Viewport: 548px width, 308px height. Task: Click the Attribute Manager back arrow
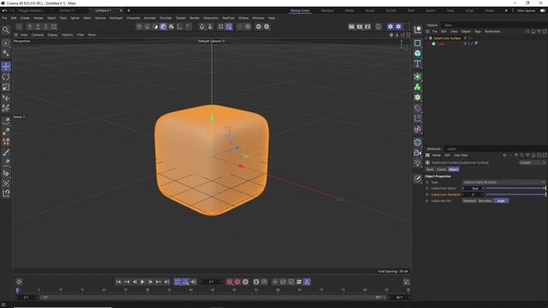click(x=504, y=156)
